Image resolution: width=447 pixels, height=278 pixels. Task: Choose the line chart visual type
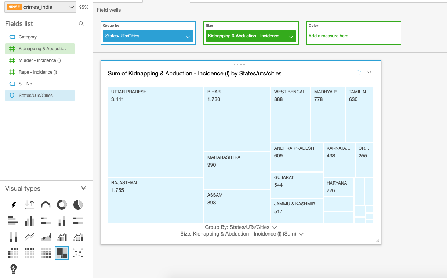tap(29, 237)
